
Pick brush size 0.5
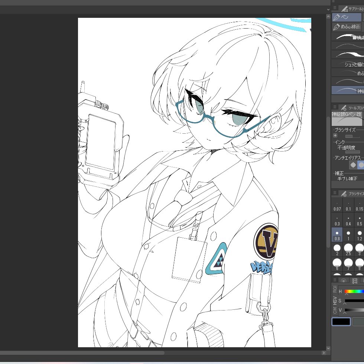pyautogui.click(x=360, y=220)
